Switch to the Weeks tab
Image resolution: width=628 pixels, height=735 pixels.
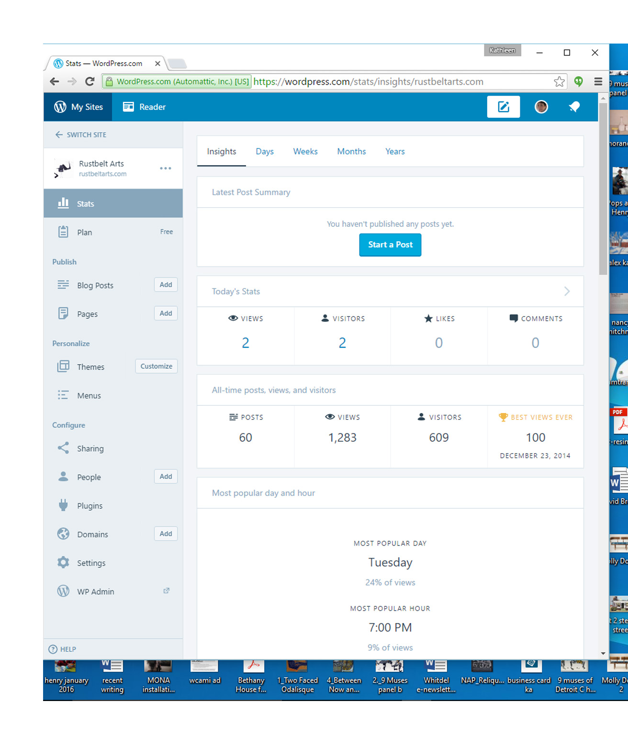[x=305, y=152]
